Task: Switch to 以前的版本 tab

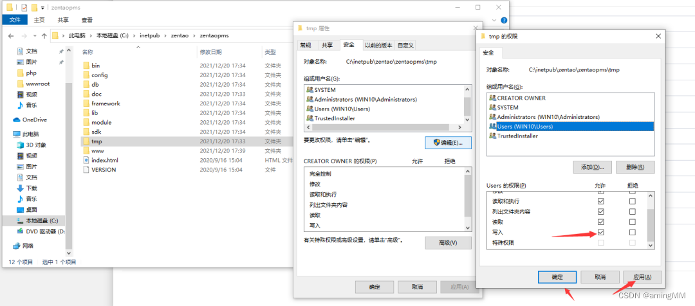Action: (x=378, y=45)
